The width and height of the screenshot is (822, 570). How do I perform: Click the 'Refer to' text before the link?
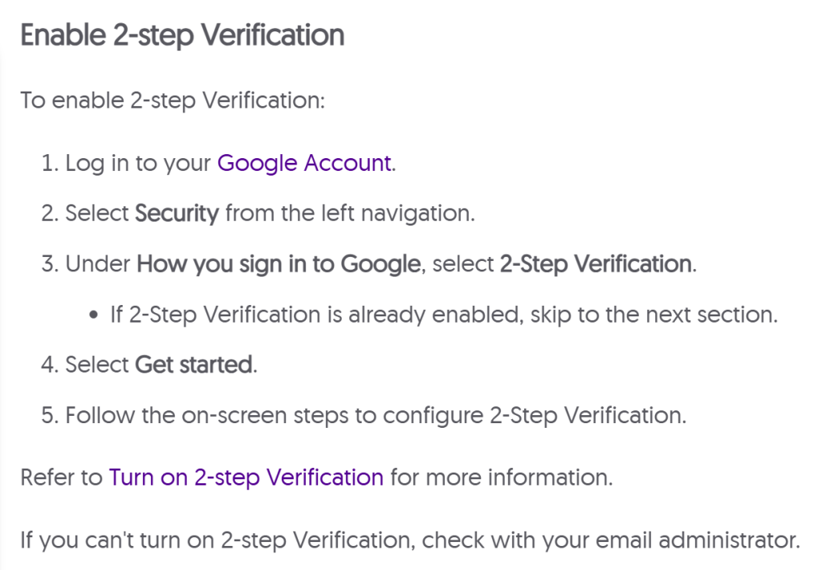(x=62, y=478)
